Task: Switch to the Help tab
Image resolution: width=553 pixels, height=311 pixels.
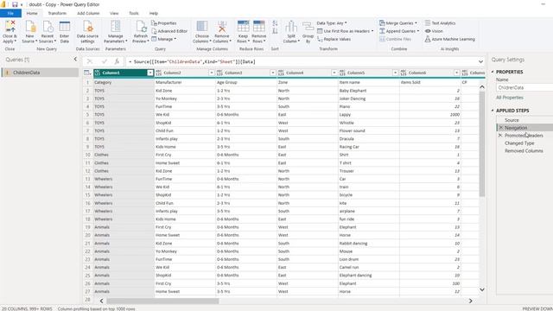Action: point(154,13)
